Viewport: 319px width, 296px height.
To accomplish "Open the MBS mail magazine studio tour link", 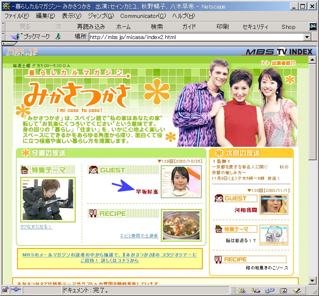I will coord(110,257).
